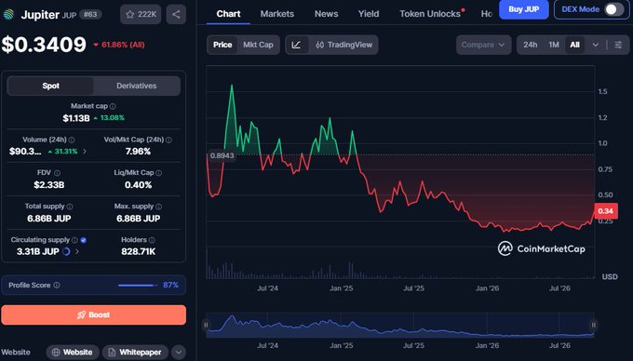633x361 pixels.
Task: Expand Circulating supply details arrow
Action: coord(76,252)
